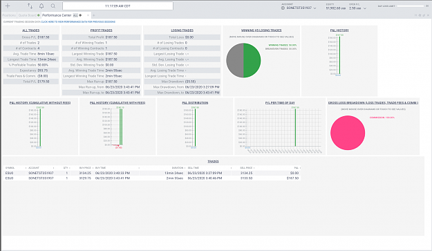Click the account icon beside SONETST351937

coord(283,8)
